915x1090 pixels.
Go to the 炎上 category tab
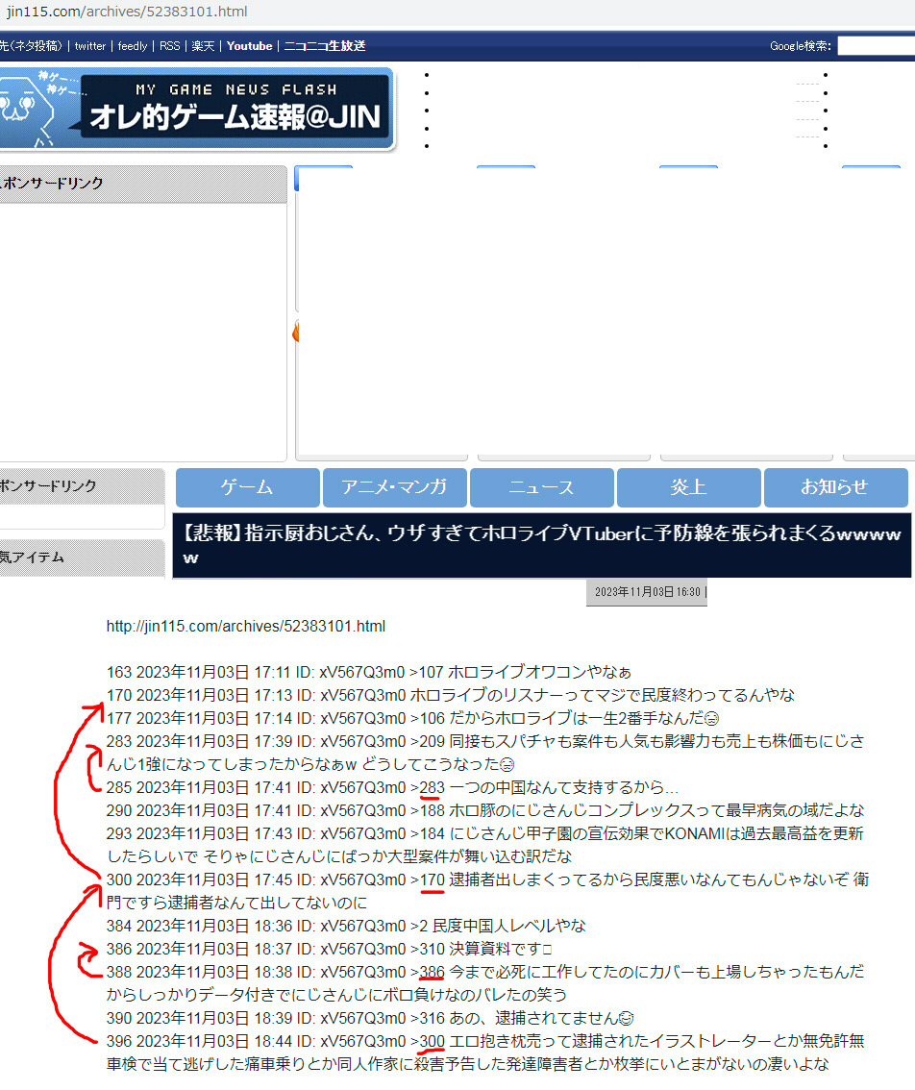pos(688,487)
